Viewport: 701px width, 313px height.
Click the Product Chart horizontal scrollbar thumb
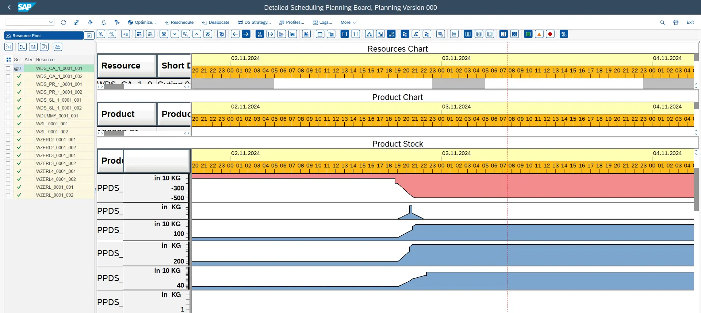click(114, 133)
